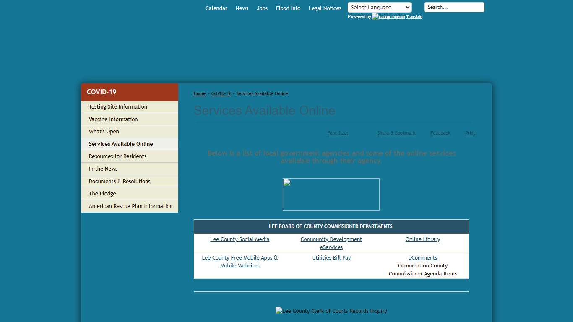Click the Lee County Clerk of Courts image link

tap(331, 311)
